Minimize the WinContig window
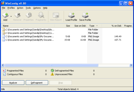 [121, 4]
